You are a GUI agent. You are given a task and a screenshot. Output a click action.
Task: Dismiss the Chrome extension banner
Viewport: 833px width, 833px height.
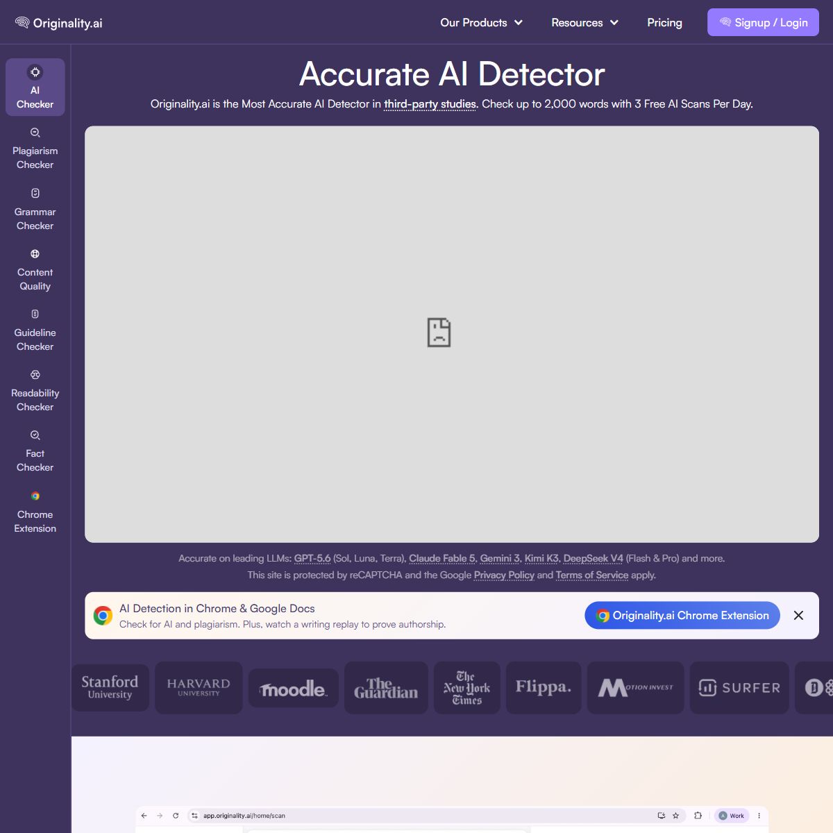click(798, 616)
